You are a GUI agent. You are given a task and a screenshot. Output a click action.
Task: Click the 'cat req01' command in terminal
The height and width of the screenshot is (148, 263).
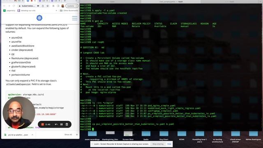tap(98, 42)
